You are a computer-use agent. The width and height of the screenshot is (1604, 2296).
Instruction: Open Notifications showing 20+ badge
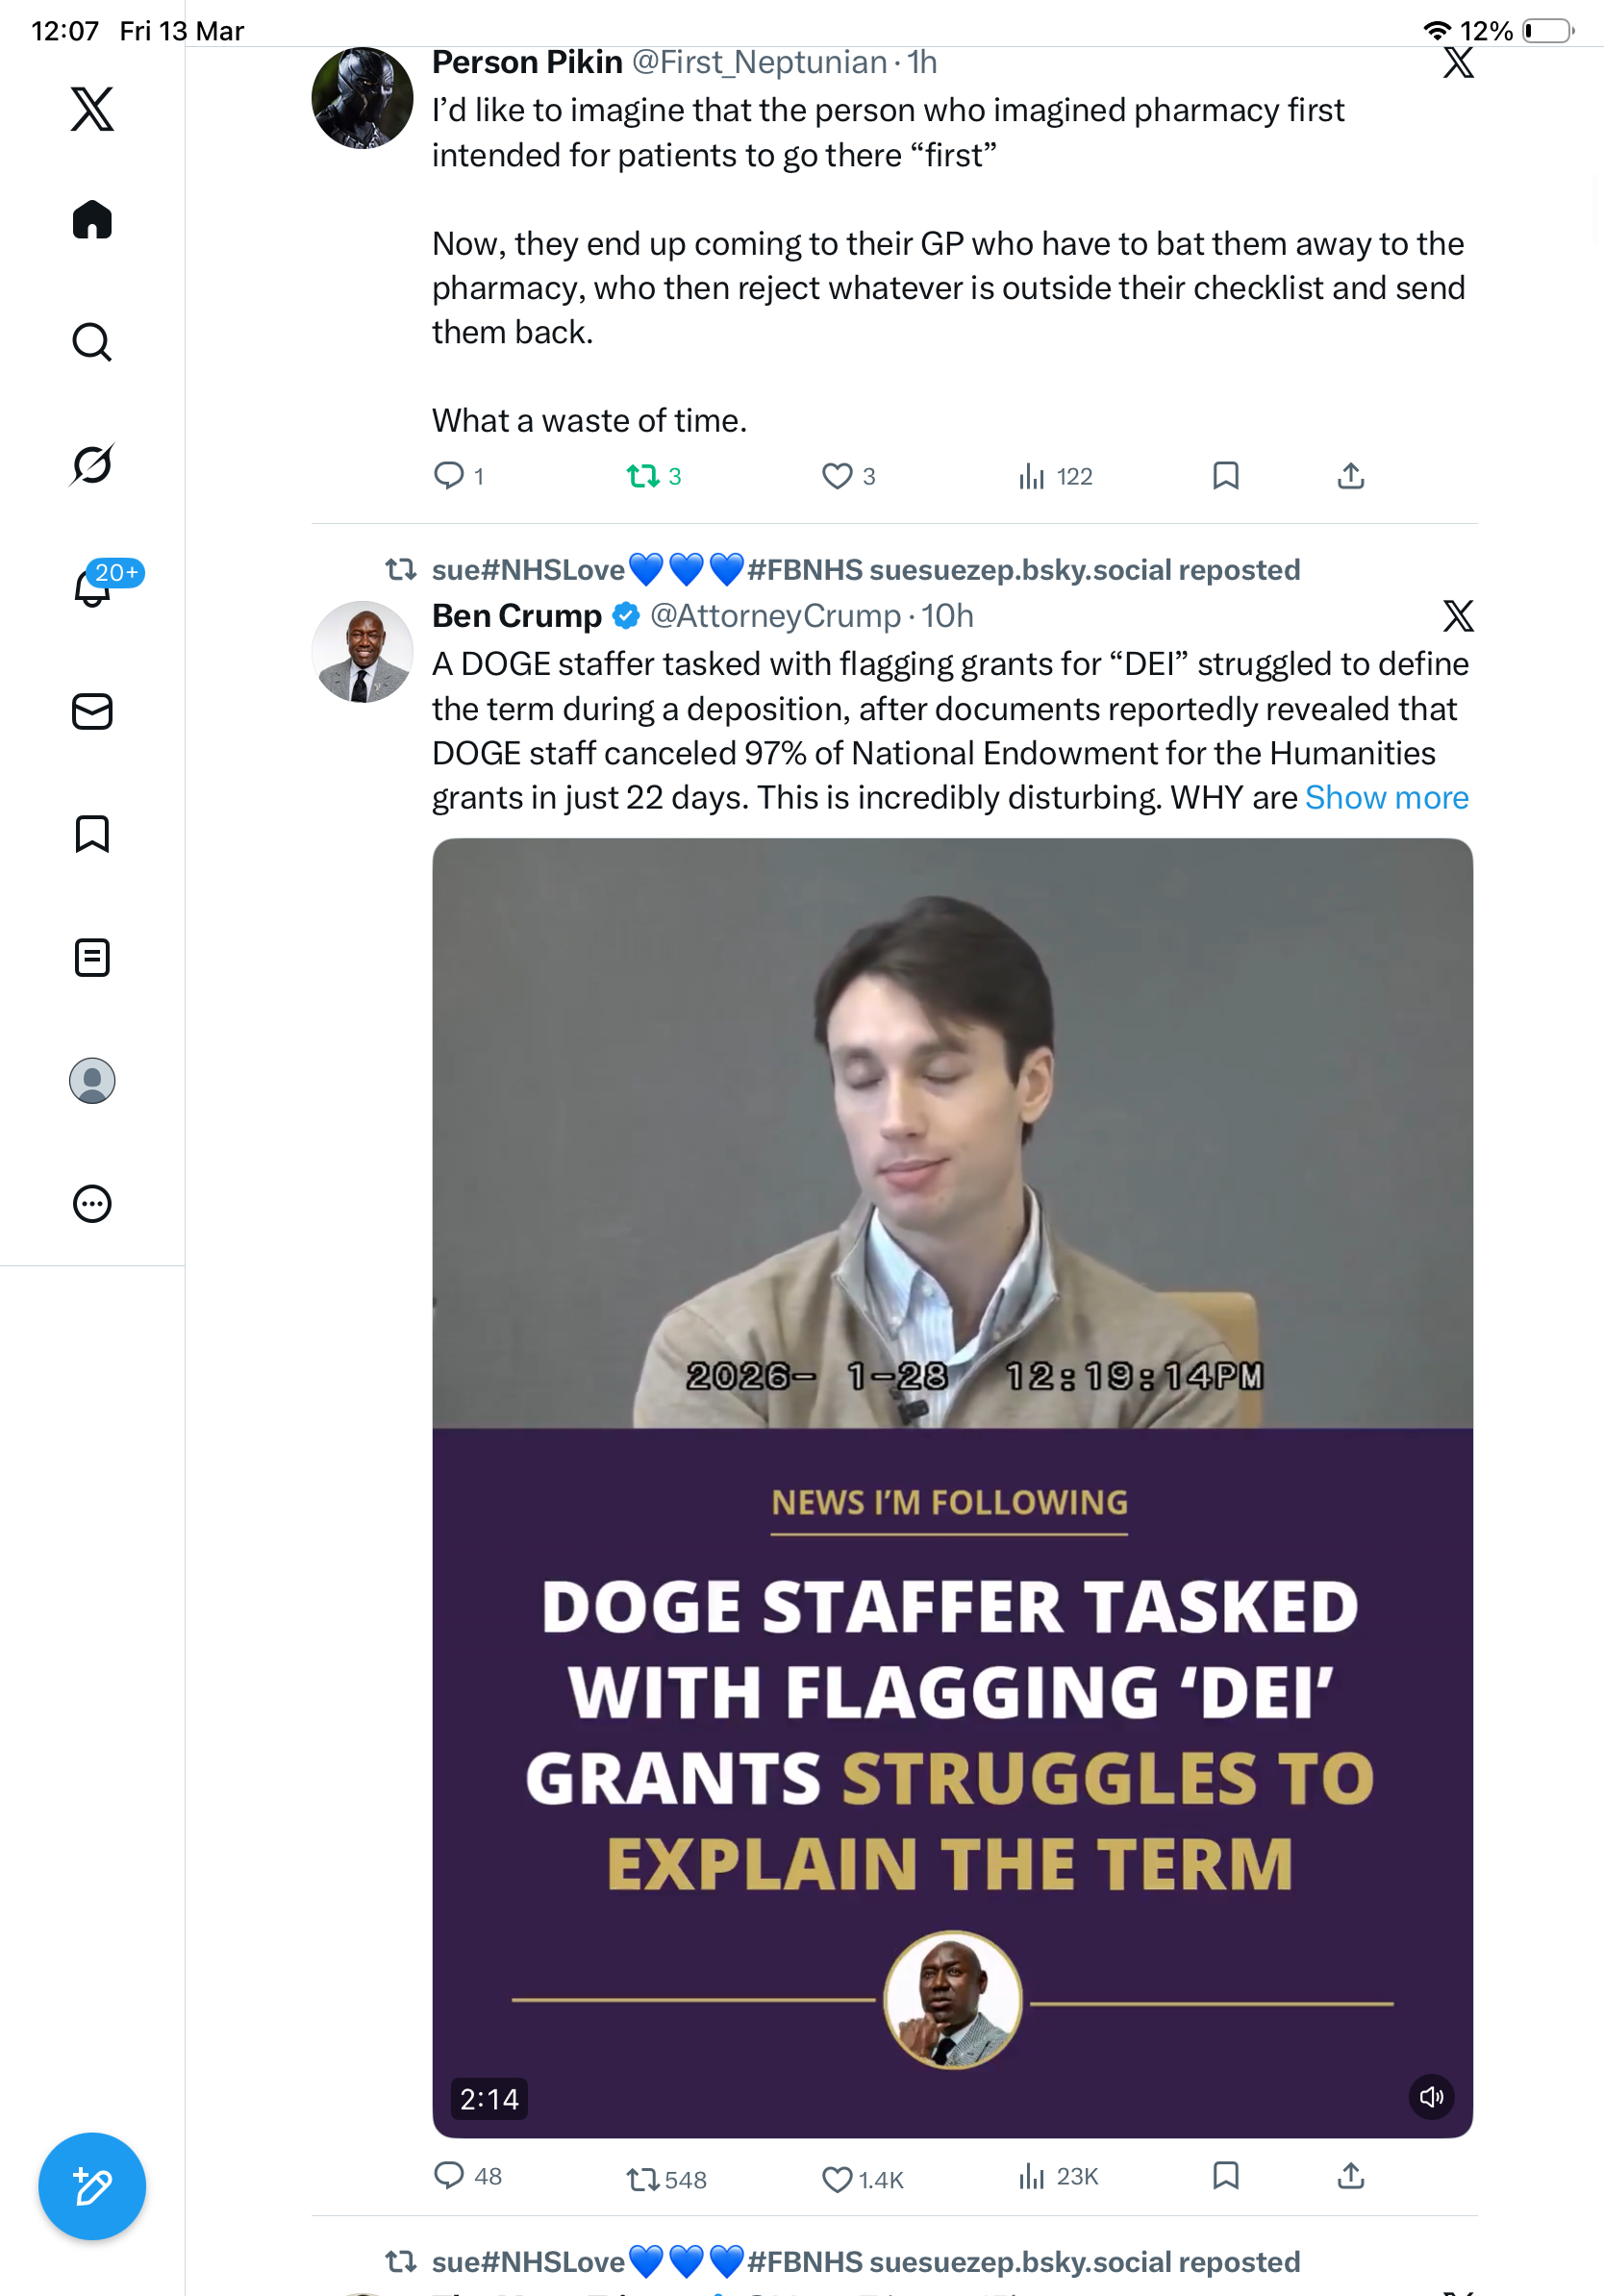click(94, 586)
